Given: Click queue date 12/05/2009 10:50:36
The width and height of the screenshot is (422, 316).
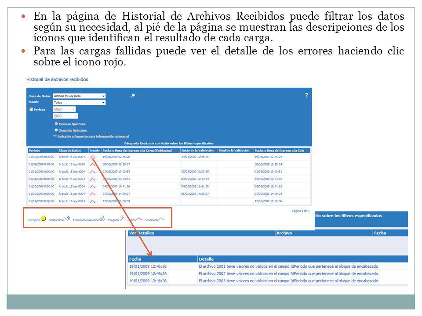Looking at the screenshot, I should (x=268, y=201).
